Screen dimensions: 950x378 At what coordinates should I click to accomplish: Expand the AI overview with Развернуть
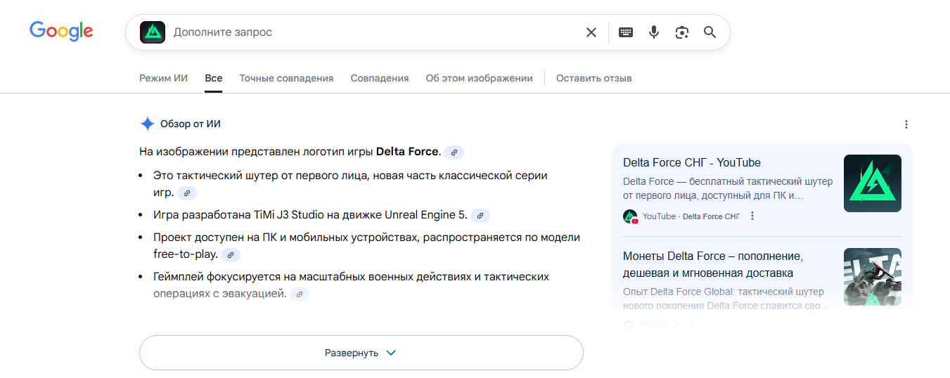click(361, 353)
